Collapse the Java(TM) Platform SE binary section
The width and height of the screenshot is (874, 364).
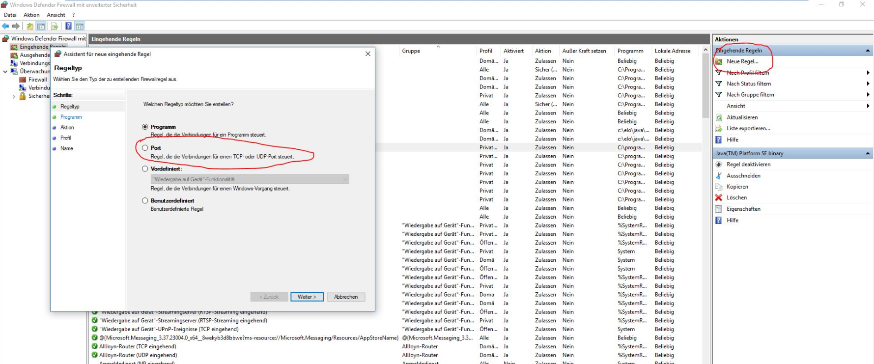[868, 153]
